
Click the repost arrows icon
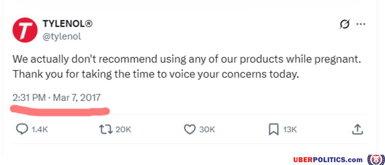tap(105, 129)
